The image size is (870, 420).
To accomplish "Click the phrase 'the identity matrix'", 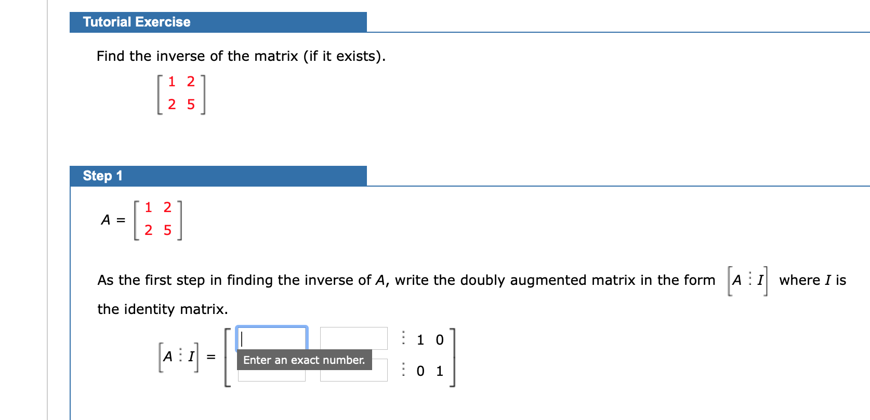I will 163,309.
